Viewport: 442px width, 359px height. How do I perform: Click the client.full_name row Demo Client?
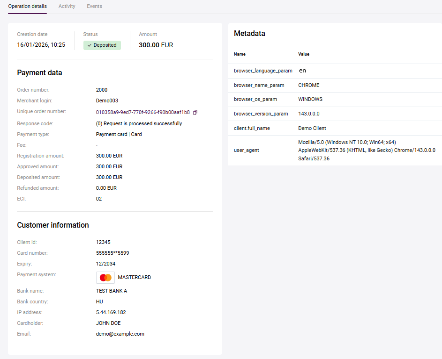(x=312, y=128)
